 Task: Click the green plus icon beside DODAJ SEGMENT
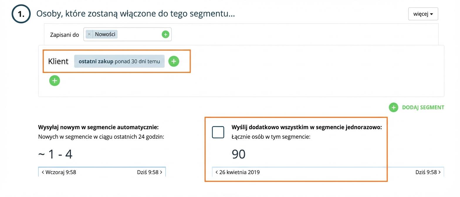tap(393, 108)
